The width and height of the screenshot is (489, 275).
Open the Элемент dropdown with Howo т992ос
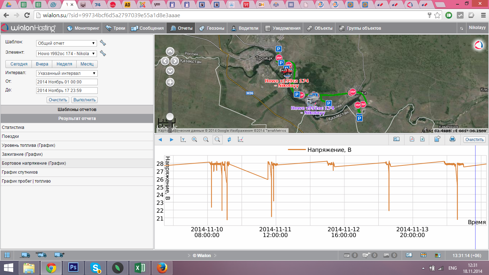pyautogui.click(x=67, y=54)
